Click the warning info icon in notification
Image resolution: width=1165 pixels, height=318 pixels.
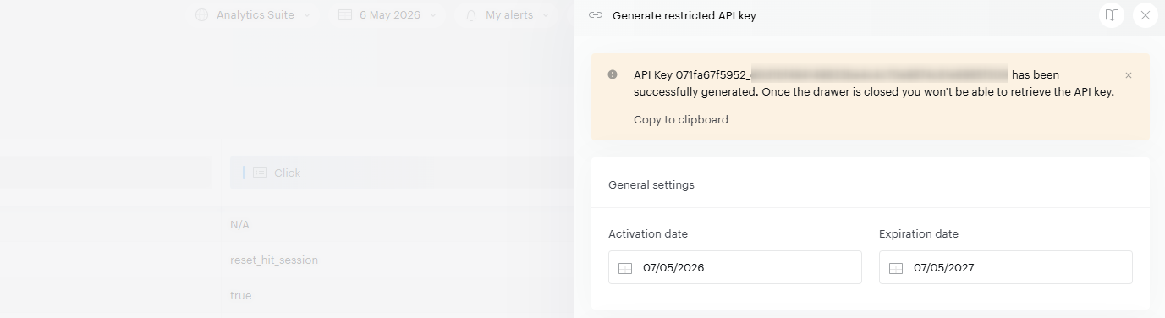pyautogui.click(x=613, y=74)
